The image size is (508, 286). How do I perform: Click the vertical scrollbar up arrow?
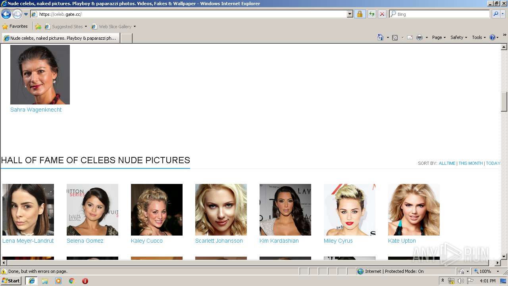coord(504,47)
